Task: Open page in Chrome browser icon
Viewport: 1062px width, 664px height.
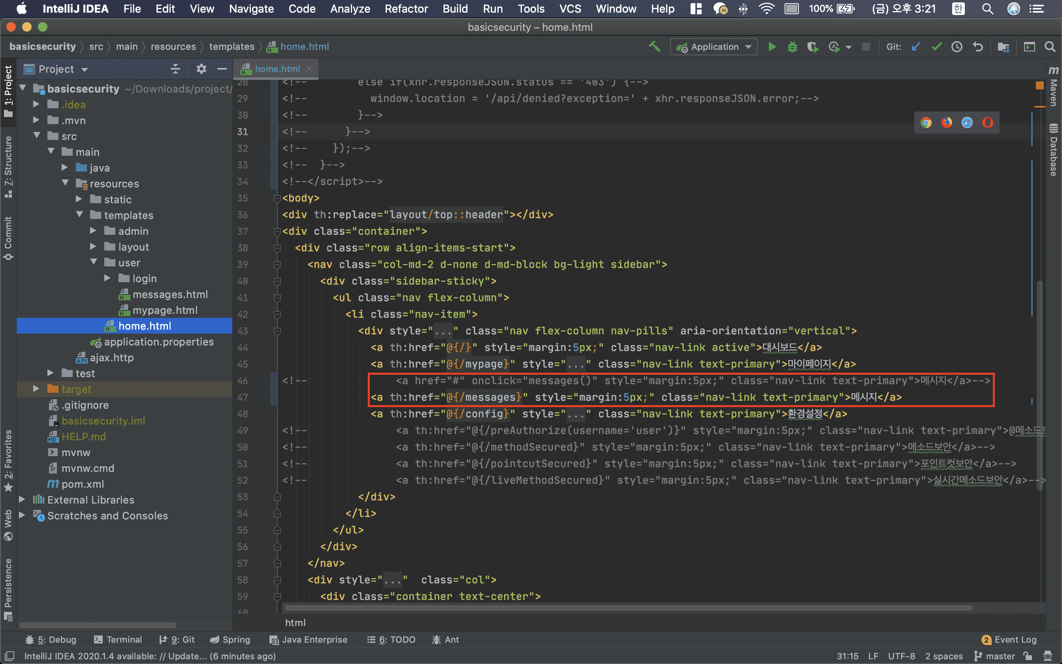Action: tap(926, 123)
